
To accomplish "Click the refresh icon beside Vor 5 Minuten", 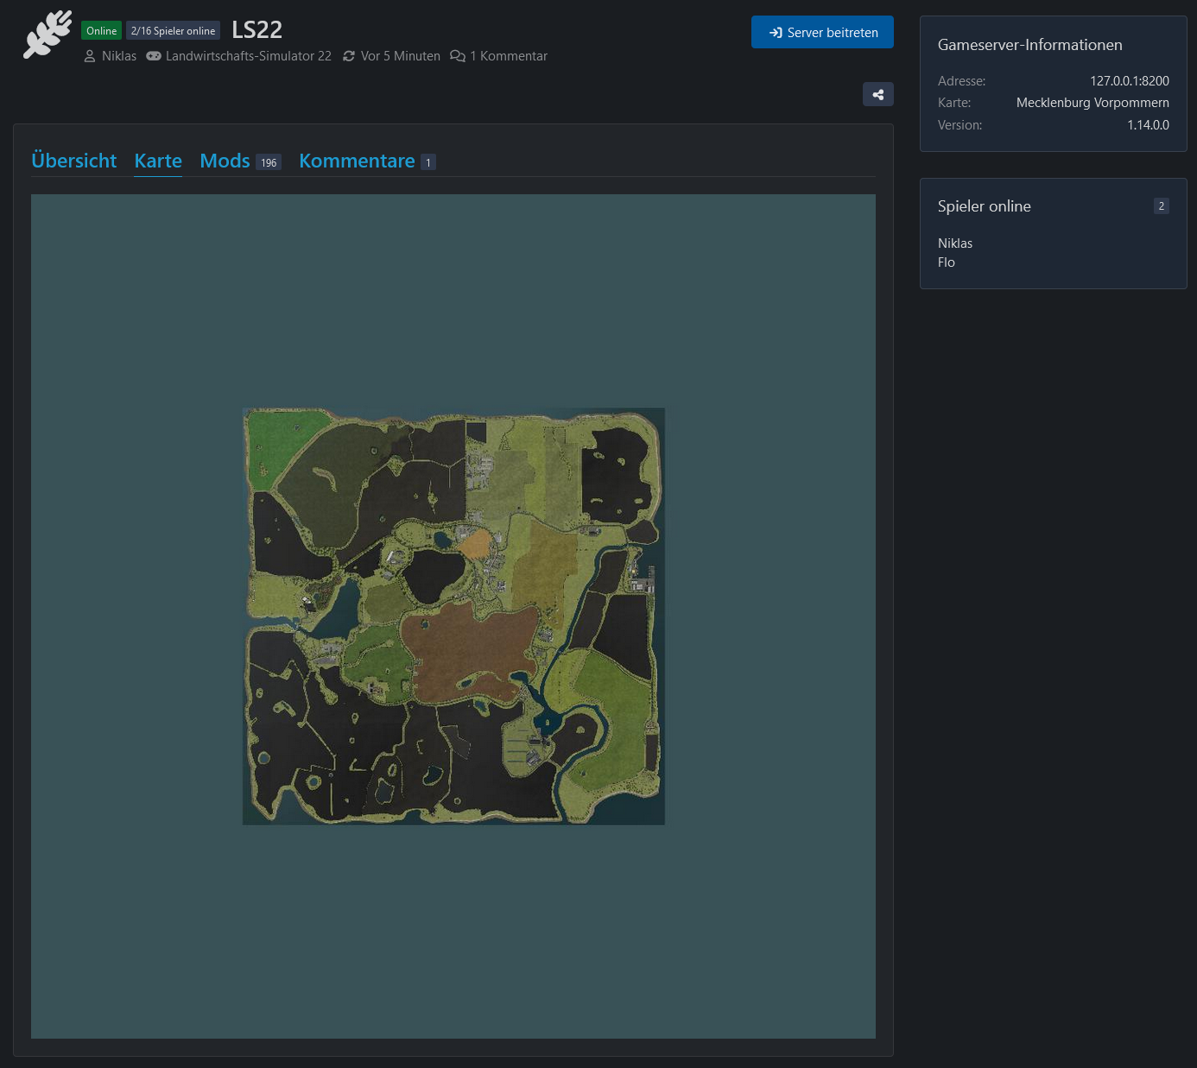I will click(349, 56).
